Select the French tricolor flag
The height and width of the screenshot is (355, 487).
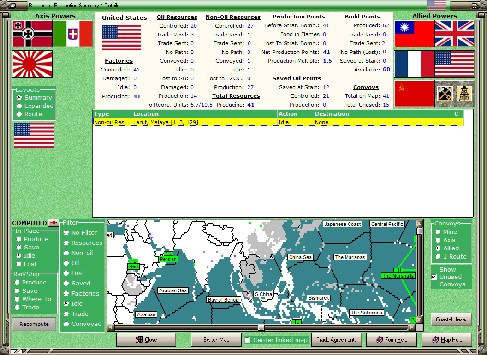coord(414,64)
